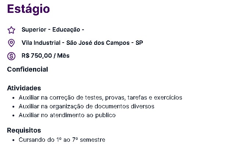
Task: Click the Confidencial company label
Action: [x=27, y=69]
